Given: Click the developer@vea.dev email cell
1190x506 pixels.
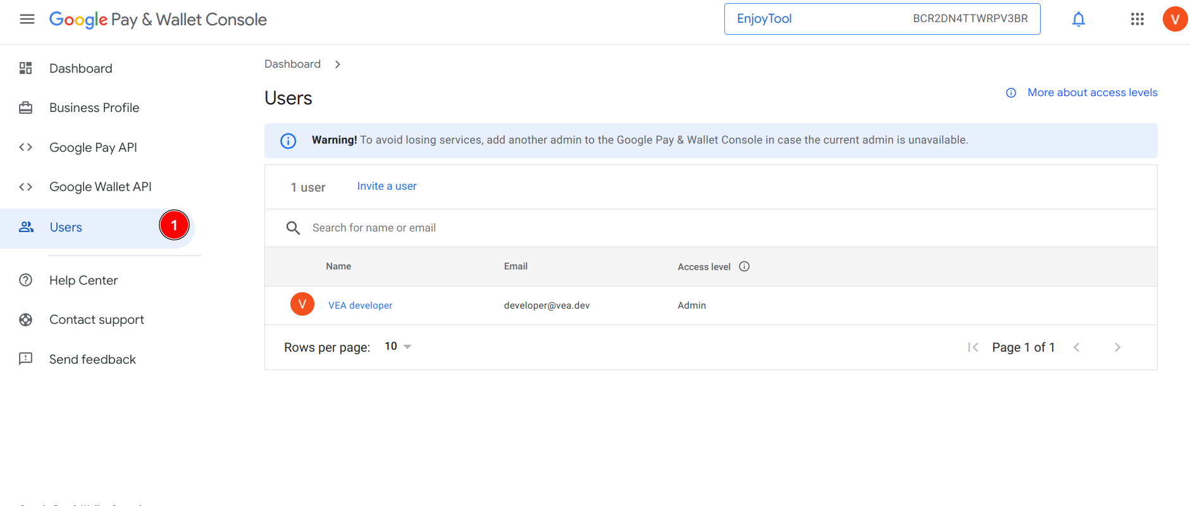Looking at the screenshot, I should 547,305.
